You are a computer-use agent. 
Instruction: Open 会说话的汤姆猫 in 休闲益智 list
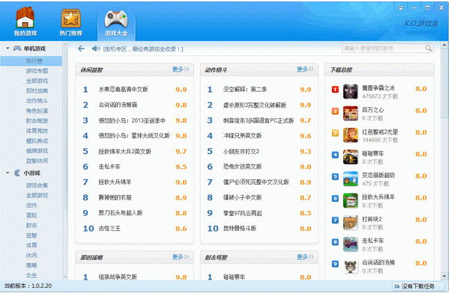pyautogui.click(x=118, y=105)
